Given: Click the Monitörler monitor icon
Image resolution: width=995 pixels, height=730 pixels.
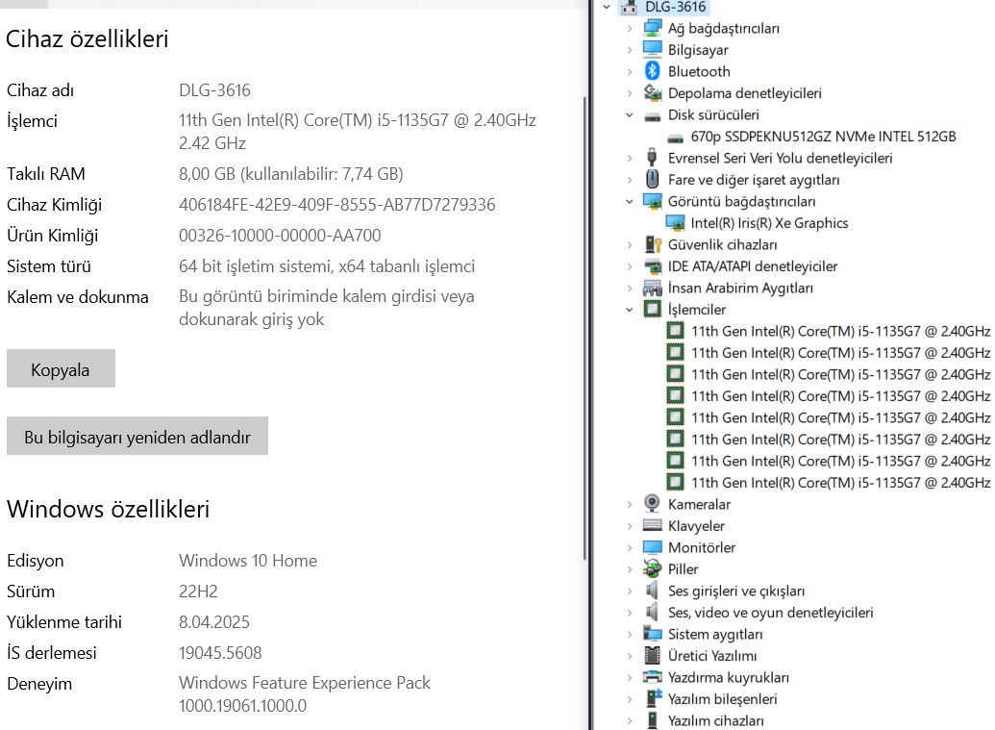Looking at the screenshot, I should tap(653, 547).
